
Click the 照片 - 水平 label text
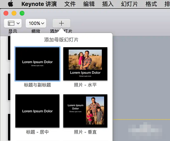[85, 85]
